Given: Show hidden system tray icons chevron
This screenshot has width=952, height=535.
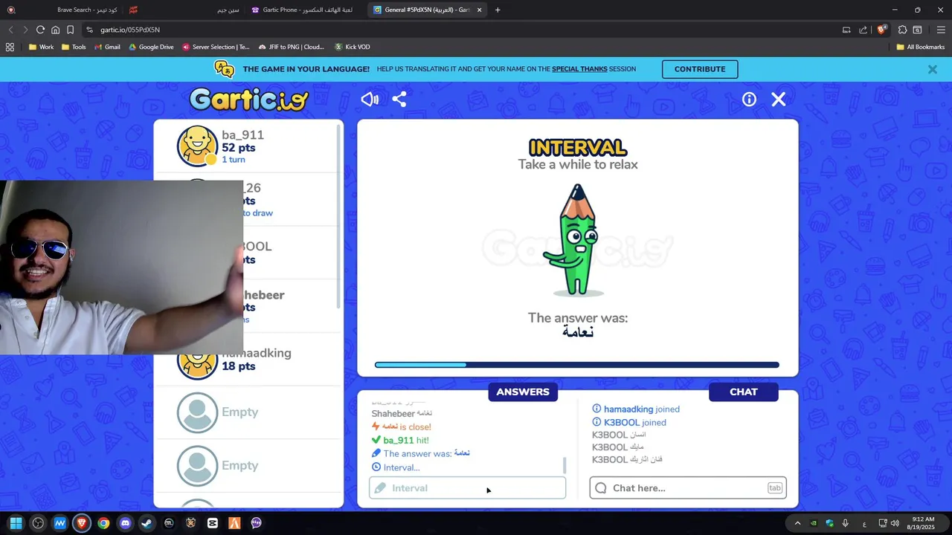Looking at the screenshot, I should tap(797, 523).
